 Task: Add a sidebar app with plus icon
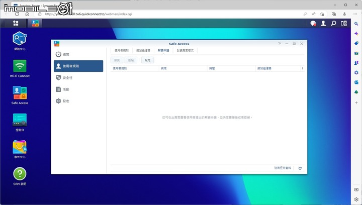(x=356, y=102)
